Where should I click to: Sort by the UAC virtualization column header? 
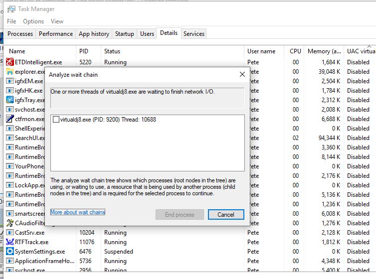tap(360, 51)
